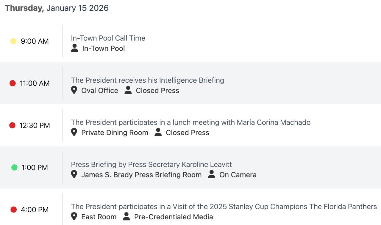Click the person icon beside On Camera
The width and height of the screenshot is (381, 225).
[x=211, y=174]
